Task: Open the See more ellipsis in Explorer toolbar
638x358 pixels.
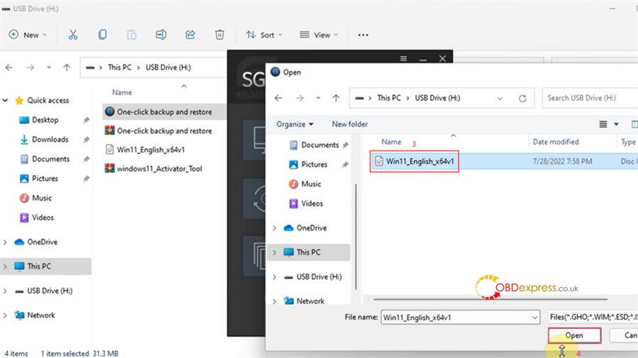Action: tap(363, 35)
